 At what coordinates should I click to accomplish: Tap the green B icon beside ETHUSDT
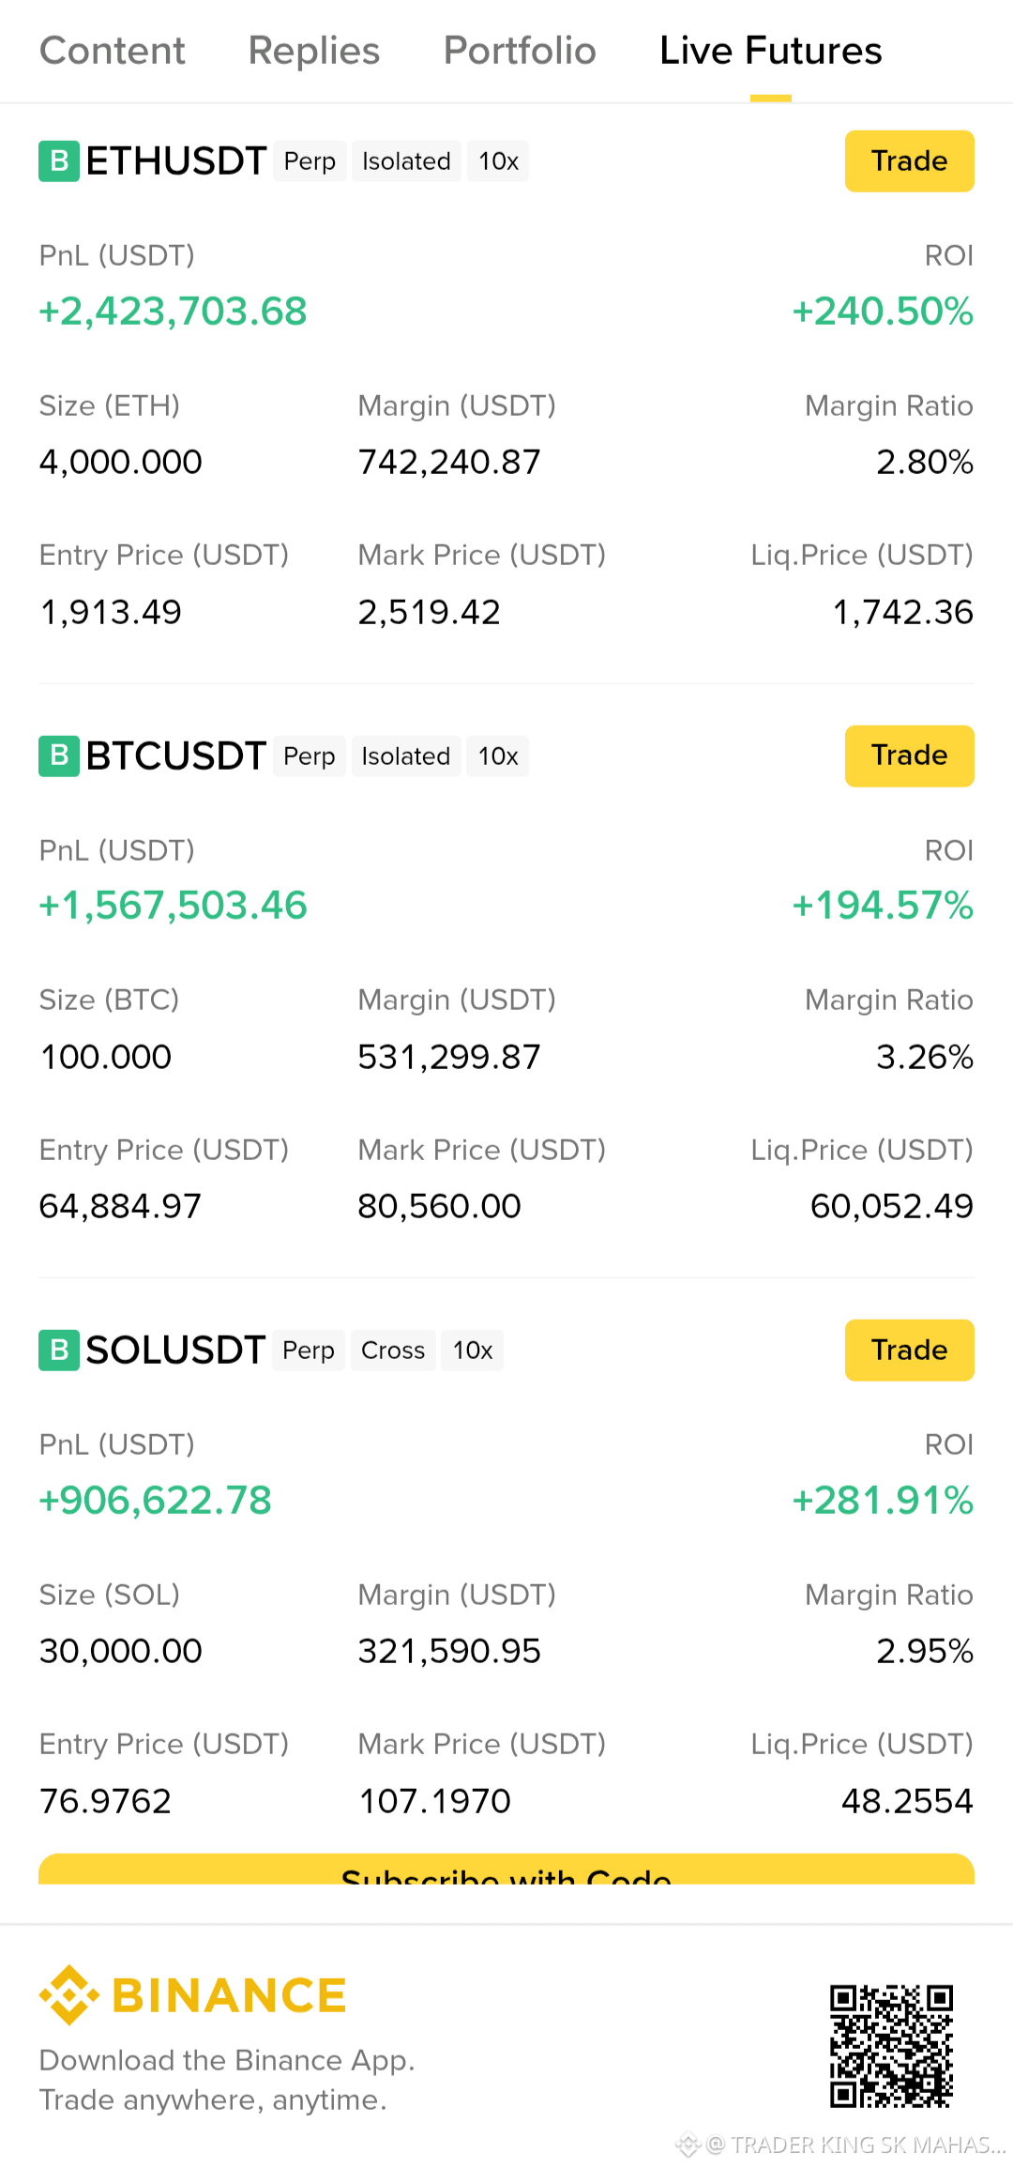(59, 161)
